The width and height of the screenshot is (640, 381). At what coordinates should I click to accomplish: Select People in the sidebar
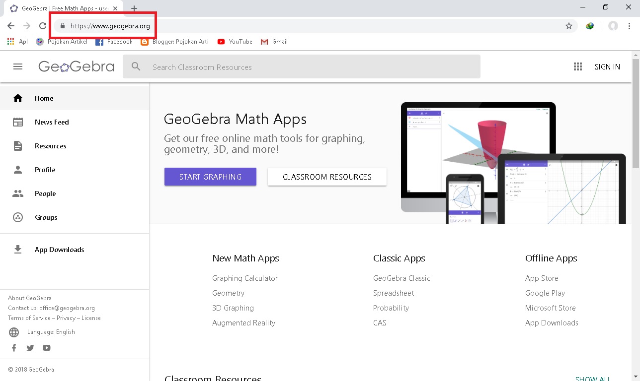click(x=75, y=193)
